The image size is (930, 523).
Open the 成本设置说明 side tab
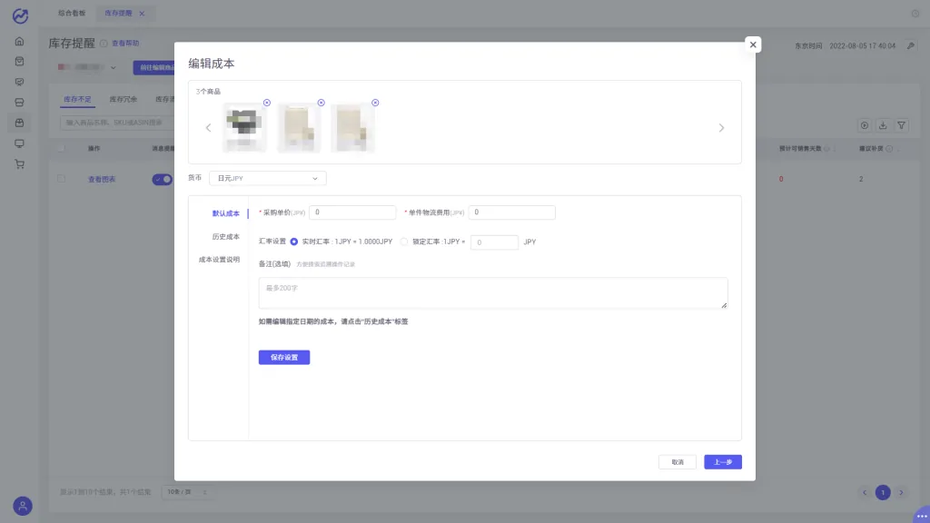pyautogui.click(x=219, y=260)
